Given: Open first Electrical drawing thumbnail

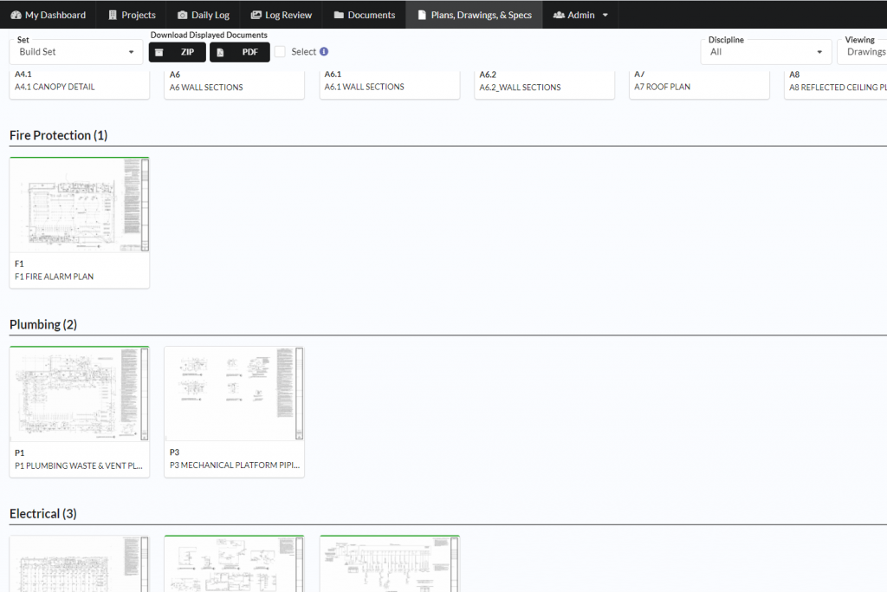Looking at the screenshot, I should pyautogui.click(x=79, y=563).
